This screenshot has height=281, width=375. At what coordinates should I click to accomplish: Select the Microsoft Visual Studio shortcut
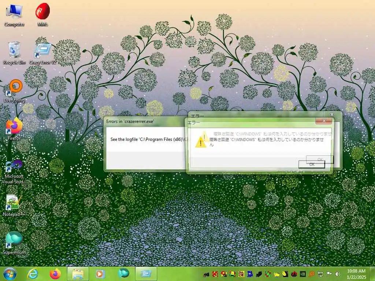pos(14,172)
